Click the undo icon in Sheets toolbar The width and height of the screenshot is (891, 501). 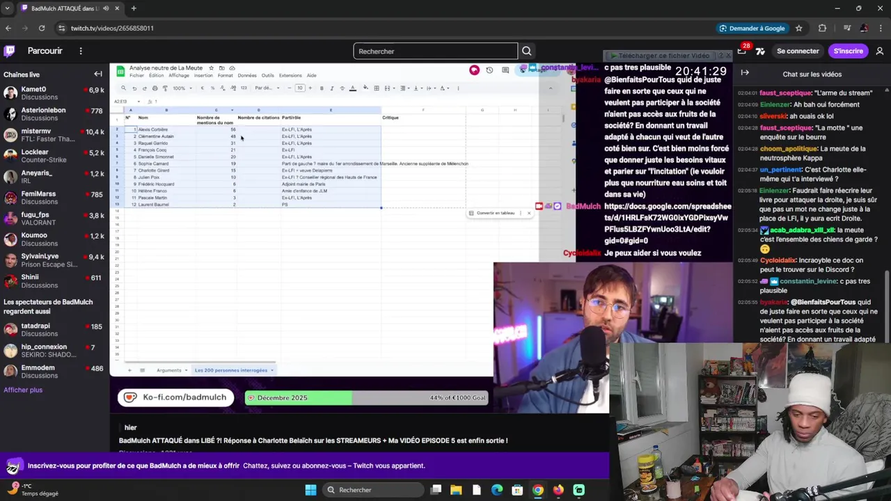[x=134, y=88]
